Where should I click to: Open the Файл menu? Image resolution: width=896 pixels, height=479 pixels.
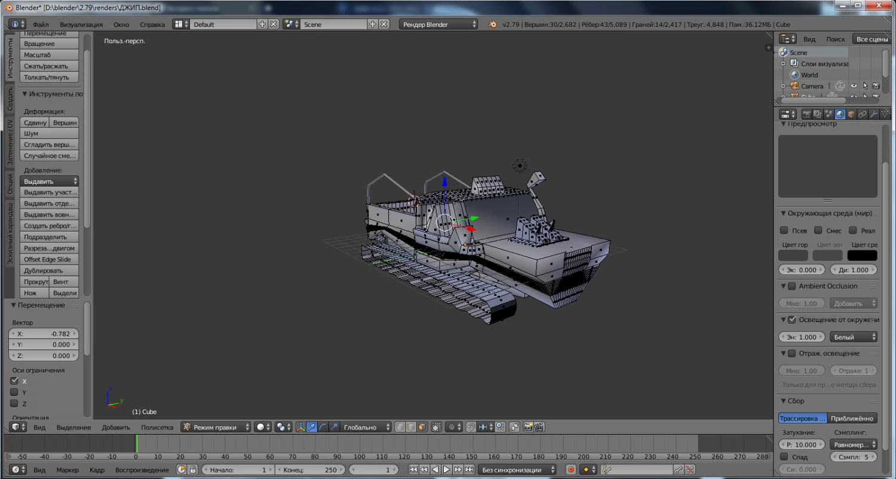41,24
